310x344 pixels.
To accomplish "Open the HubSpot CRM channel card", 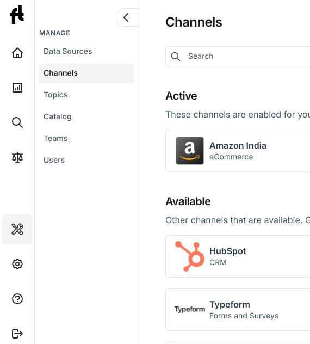I will (238, 256).
